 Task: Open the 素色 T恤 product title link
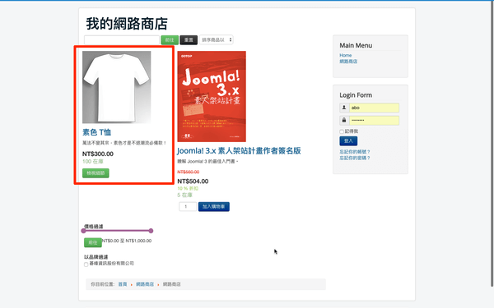point(96,132)
